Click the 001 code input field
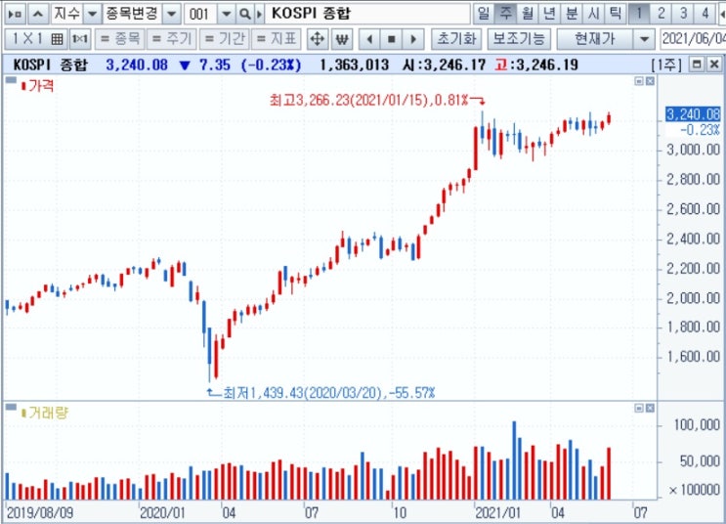This screenshot has height=524, width=726. (200, 14)
